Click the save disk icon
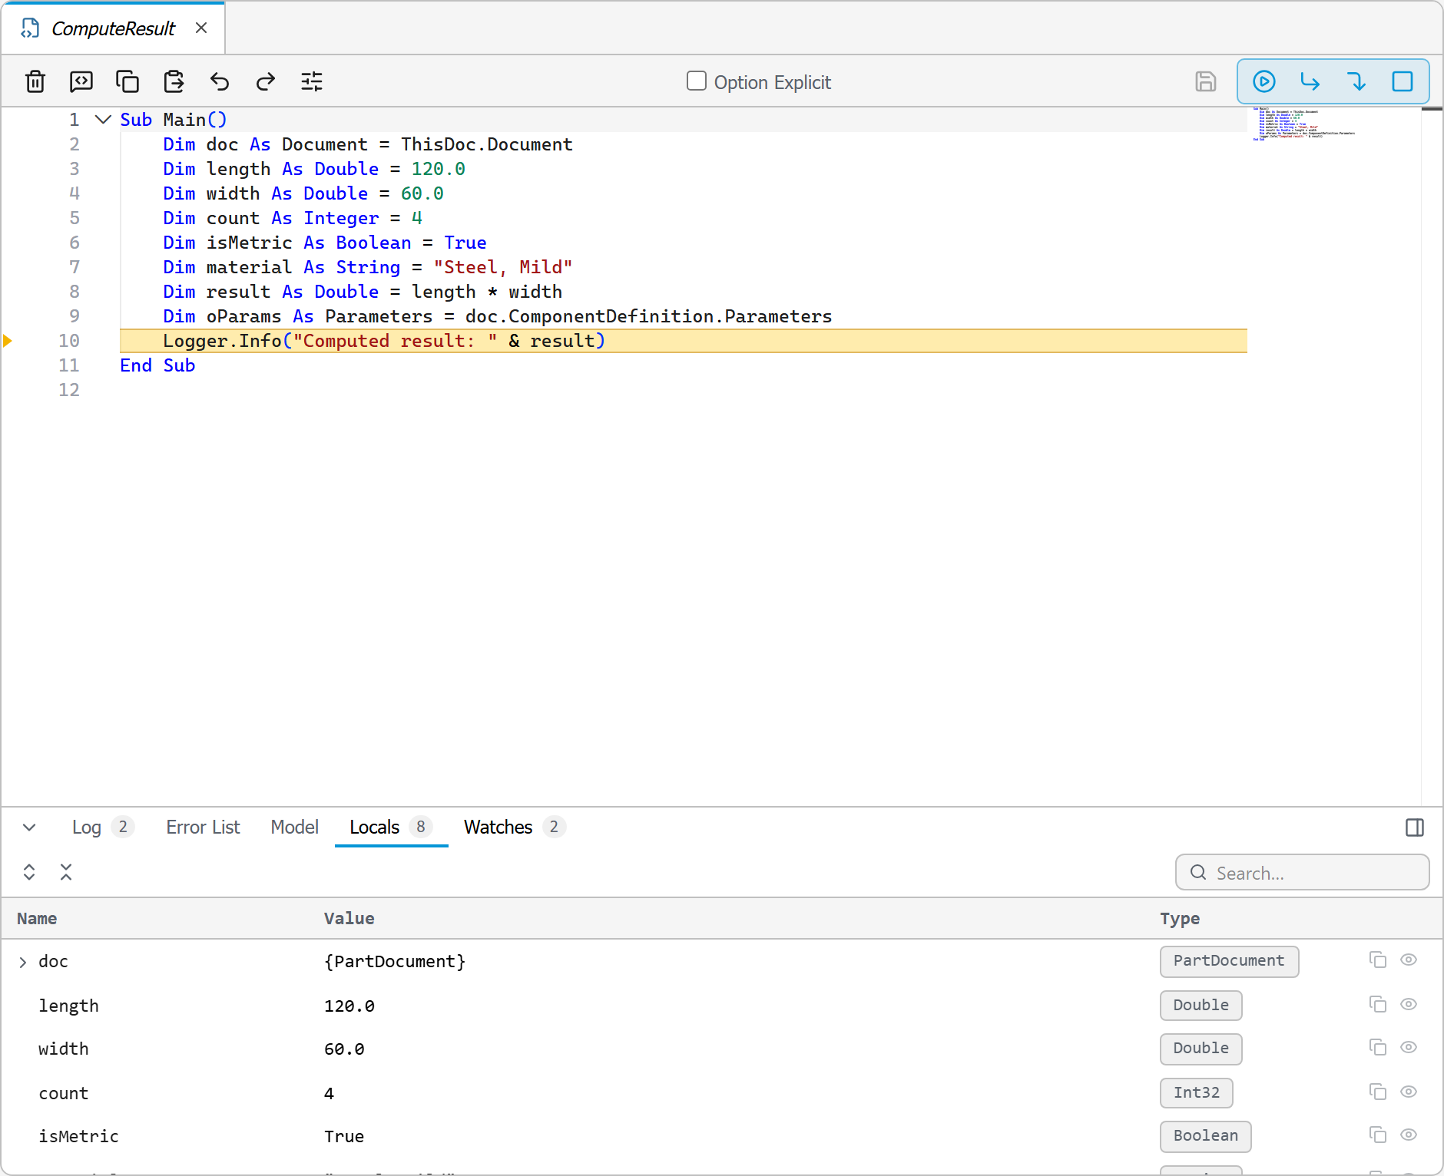This screenshot has height=1176, width=1444. click(1206, 81)
